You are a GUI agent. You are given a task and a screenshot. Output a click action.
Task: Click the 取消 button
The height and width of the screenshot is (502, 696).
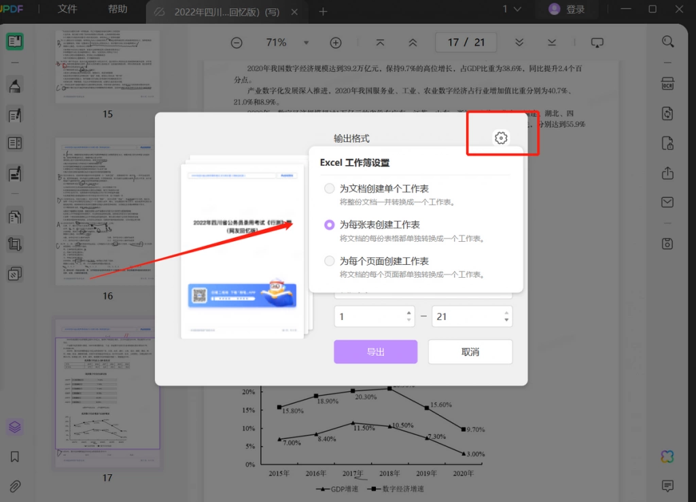[x=470, y=352]
